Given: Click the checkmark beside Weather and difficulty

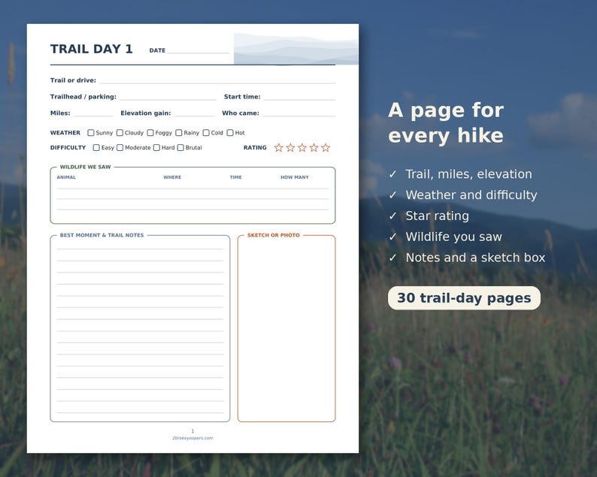Looking at the screenshot, I should tap(393, 195).
